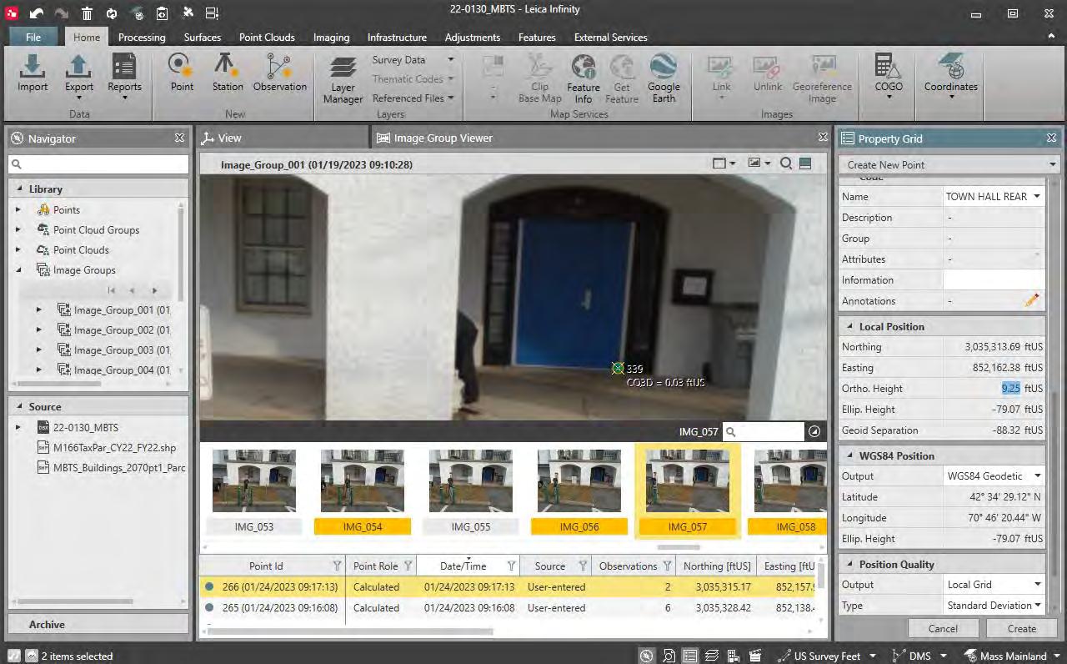1067x664 pixels.
Task: Open the WGS84 Geodetic output dropdown
Action: click(1037, 476)
